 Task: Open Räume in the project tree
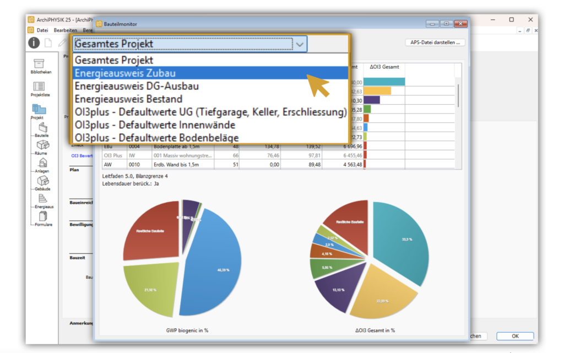pyautogui.click(x=43, y=145)
